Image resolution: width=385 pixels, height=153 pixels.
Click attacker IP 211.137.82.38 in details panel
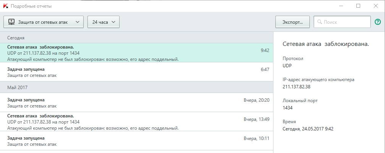point(296,87)
